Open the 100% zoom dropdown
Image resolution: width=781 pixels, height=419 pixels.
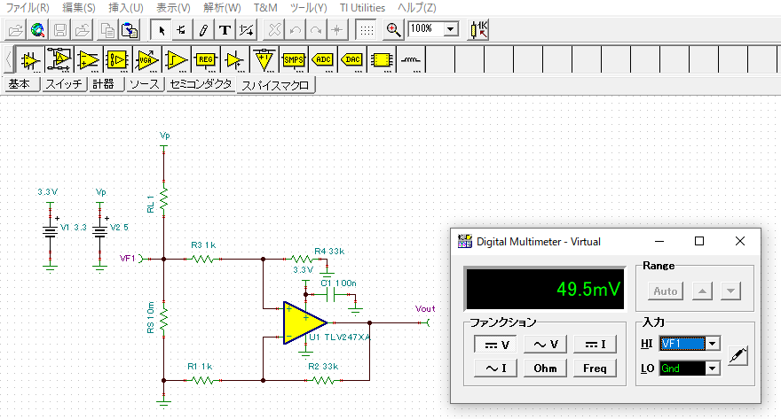tap(451, 29)
